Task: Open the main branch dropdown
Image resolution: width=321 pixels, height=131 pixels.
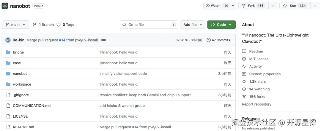Action: (x=15, y=25)
